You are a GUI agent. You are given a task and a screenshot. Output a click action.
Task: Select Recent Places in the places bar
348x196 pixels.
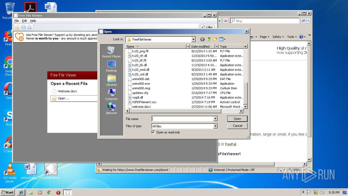[111, 52]
